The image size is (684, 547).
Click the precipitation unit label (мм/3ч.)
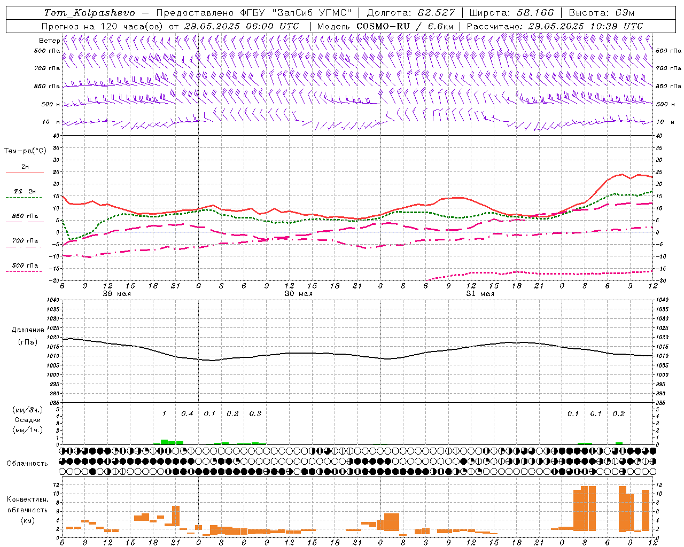(28, 410)
